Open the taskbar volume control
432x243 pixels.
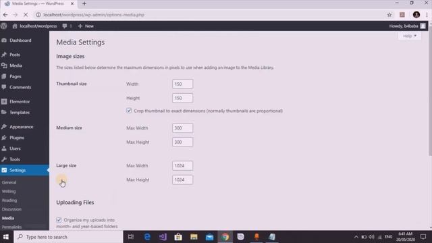coord(372,237)
